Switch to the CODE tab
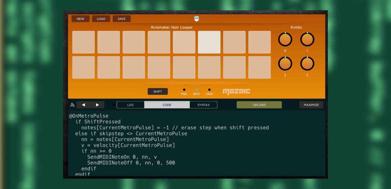This screenshot has height=189, width=391. coord(167,105)
